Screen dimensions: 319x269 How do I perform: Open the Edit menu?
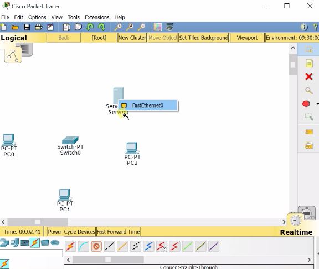click(x=18, y=17)
